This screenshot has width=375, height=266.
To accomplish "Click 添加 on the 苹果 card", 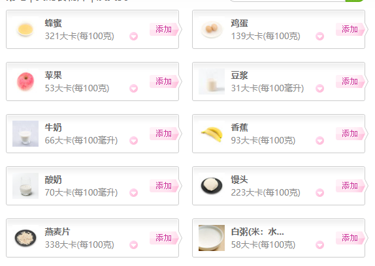I will pyautogui.click(x=164, y=81).
